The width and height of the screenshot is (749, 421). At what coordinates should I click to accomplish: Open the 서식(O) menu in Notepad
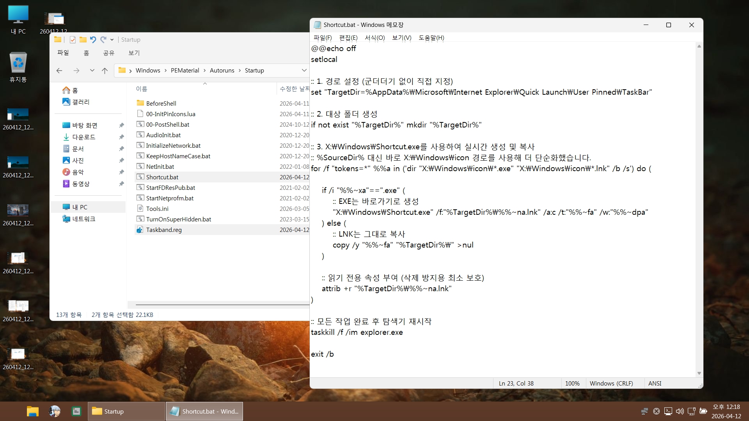coord(374,37)
